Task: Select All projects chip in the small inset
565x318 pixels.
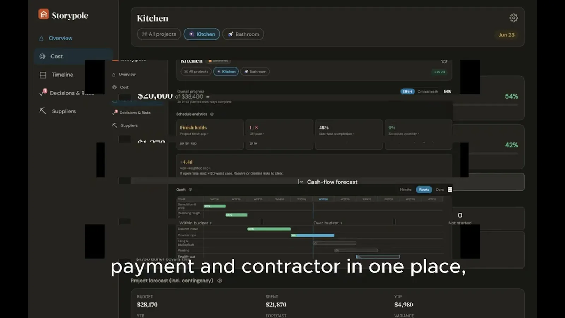Action: [x=196, y=72]
